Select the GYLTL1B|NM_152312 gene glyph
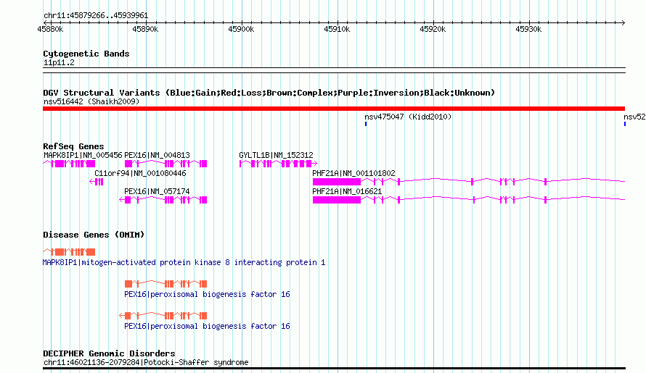Image resolution: width=646 pixels, height=373 pixels. click(278, 164)
